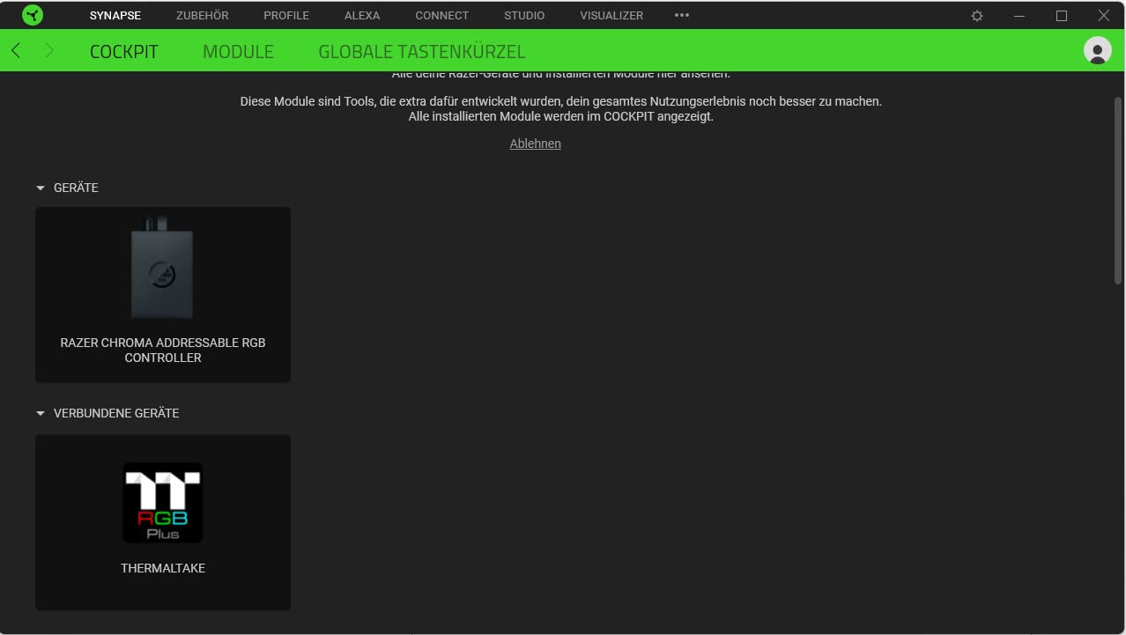Open Razer Chroma Addressable RGB Controller label
Viewport: 1126px width, 635px height.
[163, 351]
